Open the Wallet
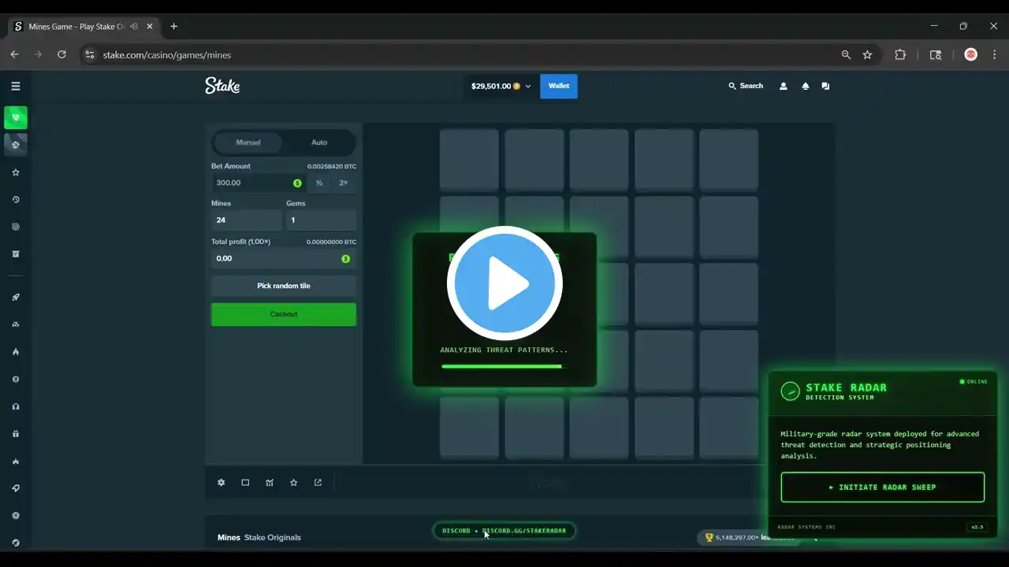The width and height of the screenshot is (1009, 567). [559, 86]
